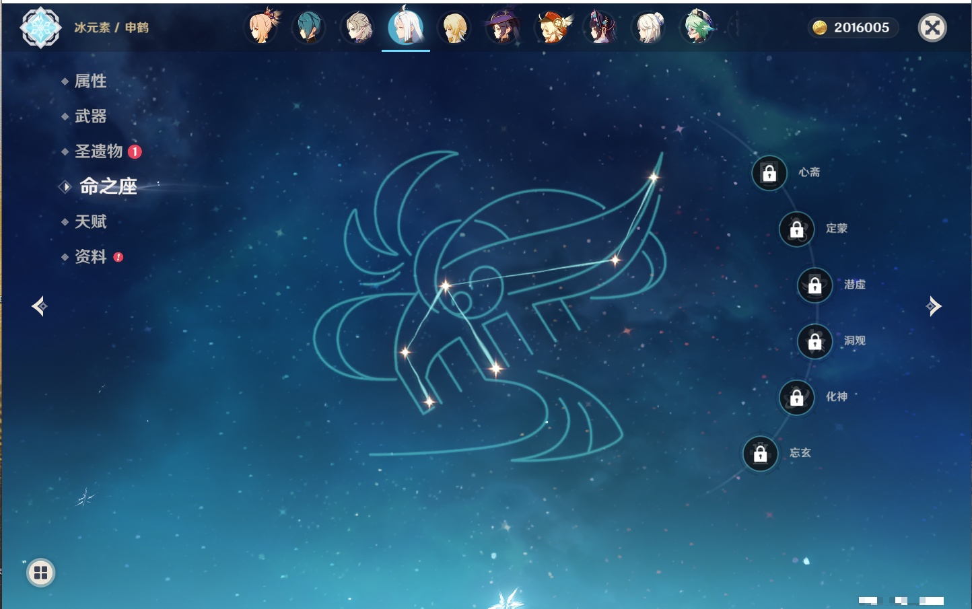This screenshot has height=609, width=972.
Task: View the 资料 profile section
Action: click(x=90, y=256)
